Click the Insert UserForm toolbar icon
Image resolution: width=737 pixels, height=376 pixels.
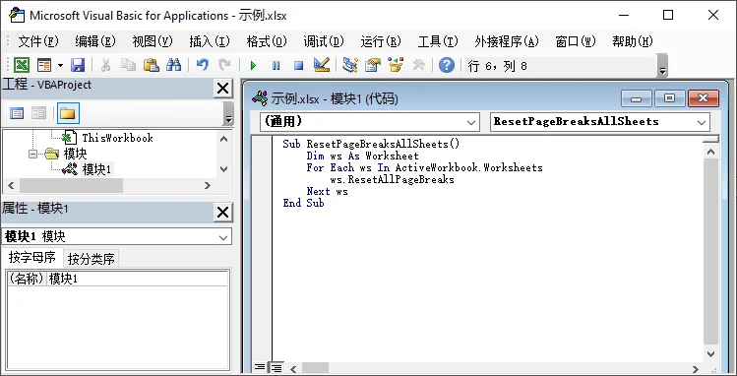[44, 65]
